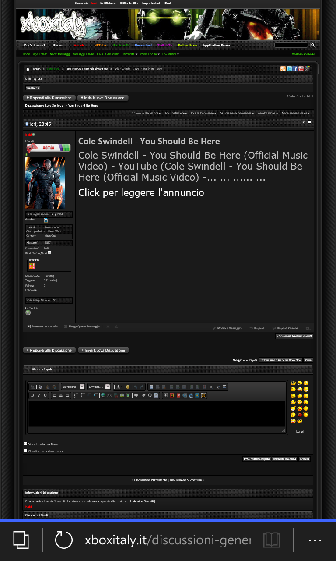336x561 pixels.
Task: Click in the quick reply text area
Action: [157, 413]
